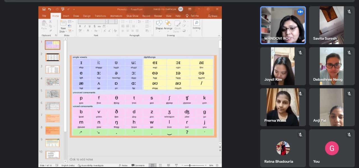Open the font name dropdown
This screenshot has height=168, width=359.
[x=107, y=21]
